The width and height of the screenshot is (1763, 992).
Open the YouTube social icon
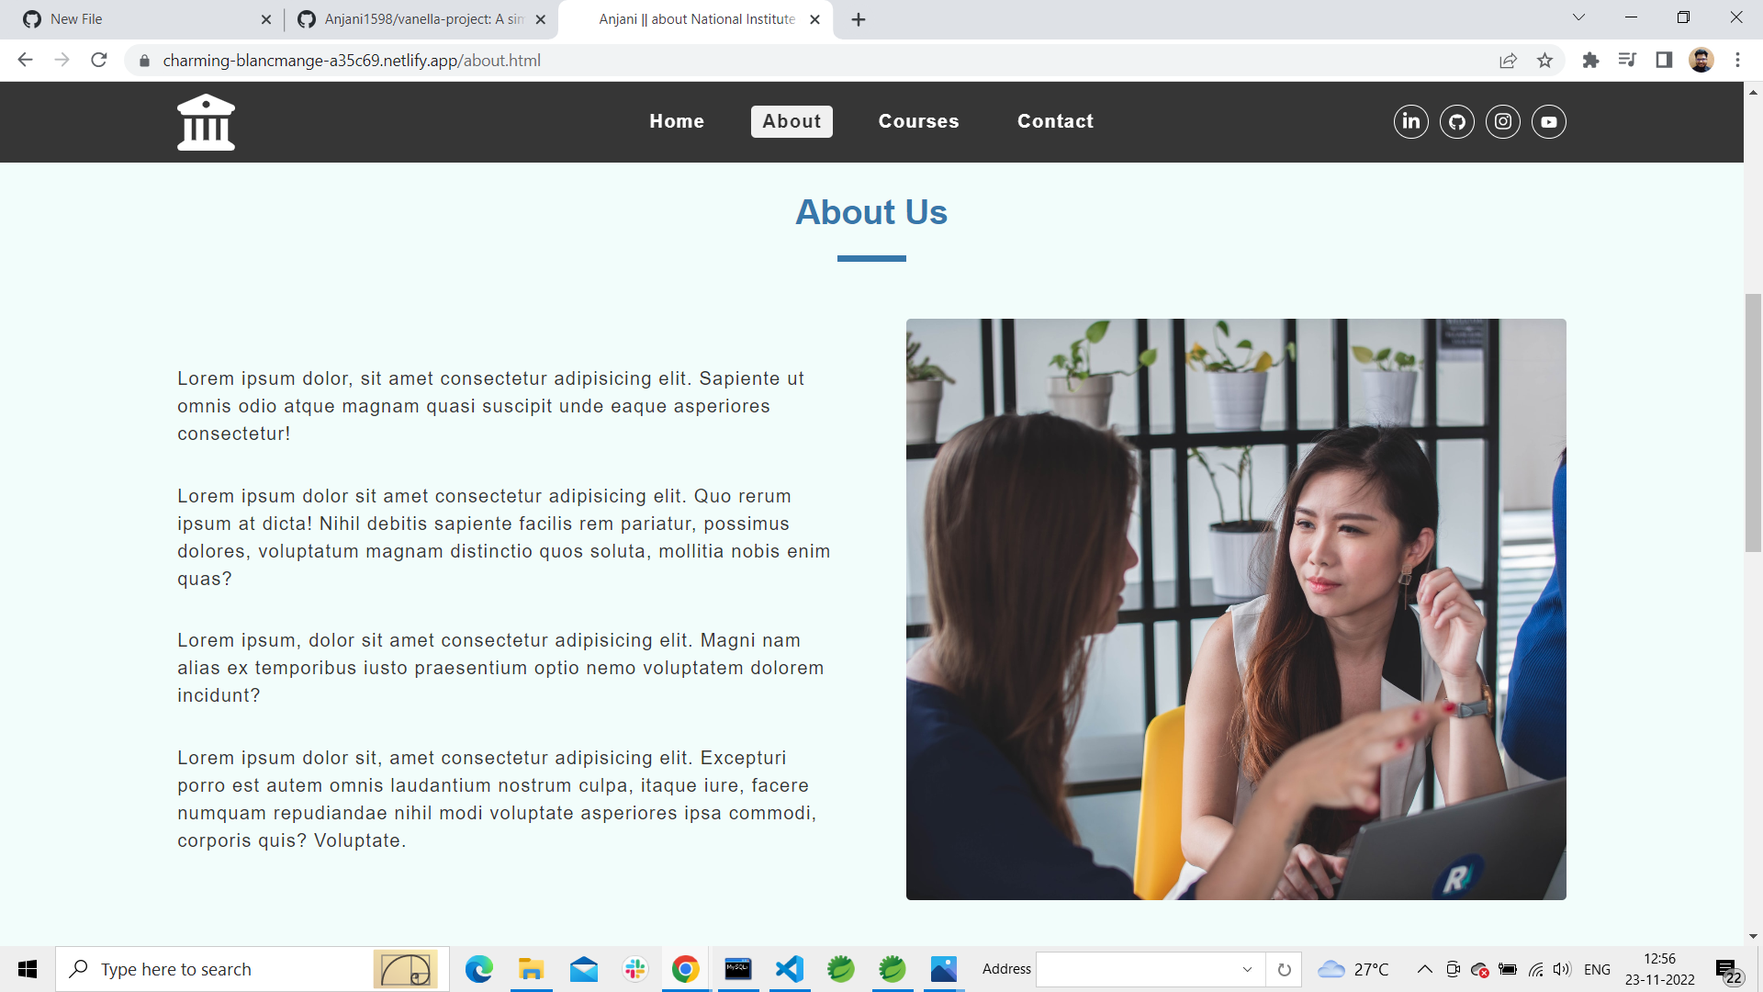click(1549, 121)
